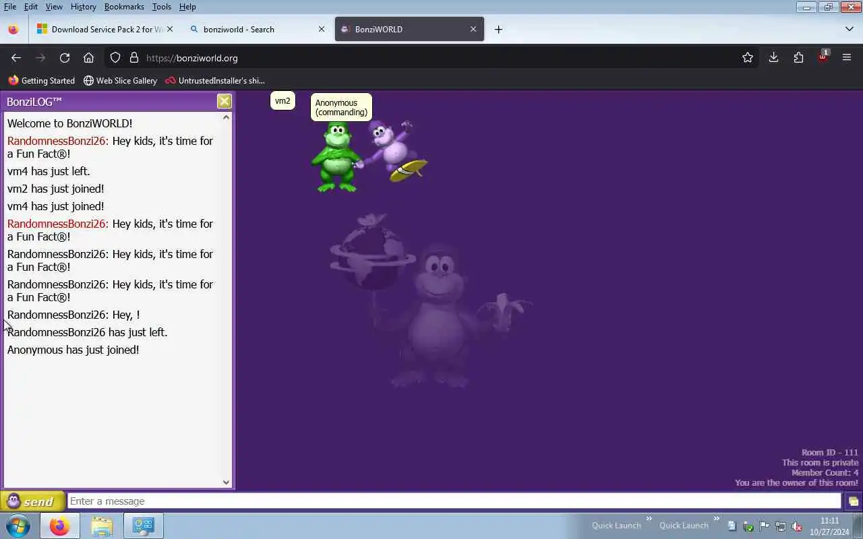
Task: Click the yellow chat log icon beside message box
Action: coord(853,501)
